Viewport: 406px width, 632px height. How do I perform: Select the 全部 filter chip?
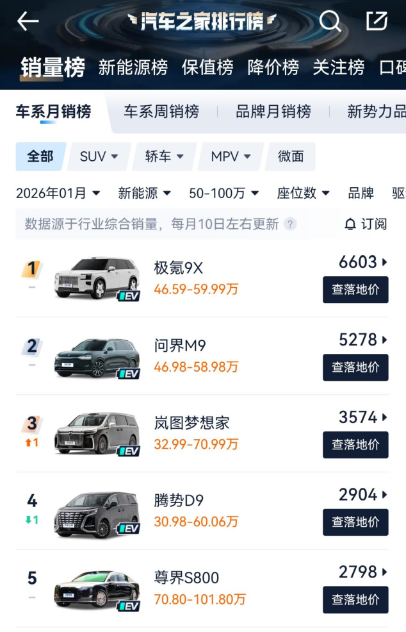point(40,156)
